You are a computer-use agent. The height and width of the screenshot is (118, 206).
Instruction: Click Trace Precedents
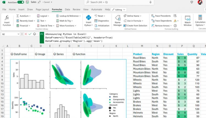click(161, 16)
